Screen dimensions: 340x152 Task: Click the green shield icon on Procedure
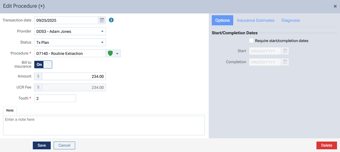111,53
